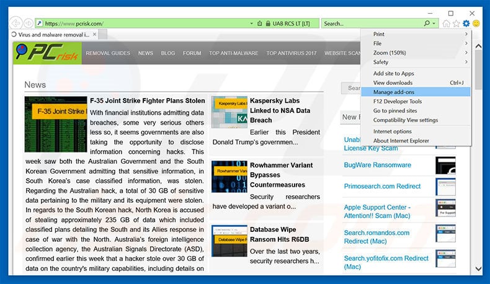This screenshot has height=284, width=490.
Task: Click the Primosearch.com Redirect thumbnail
Action: pos(445,187)
